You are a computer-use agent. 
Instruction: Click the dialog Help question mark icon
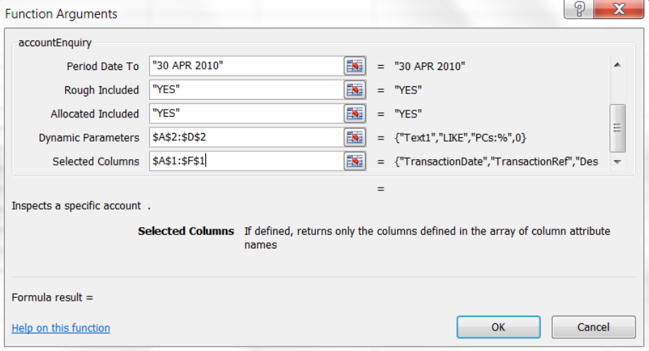tap(580, 11)
